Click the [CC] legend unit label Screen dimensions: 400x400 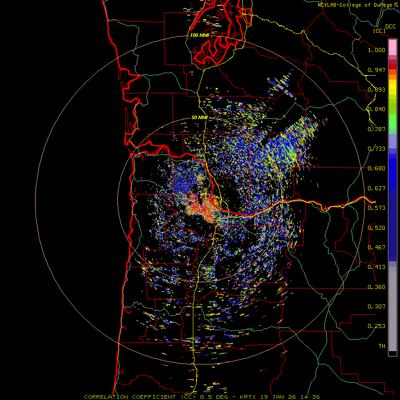click(379, 31)
